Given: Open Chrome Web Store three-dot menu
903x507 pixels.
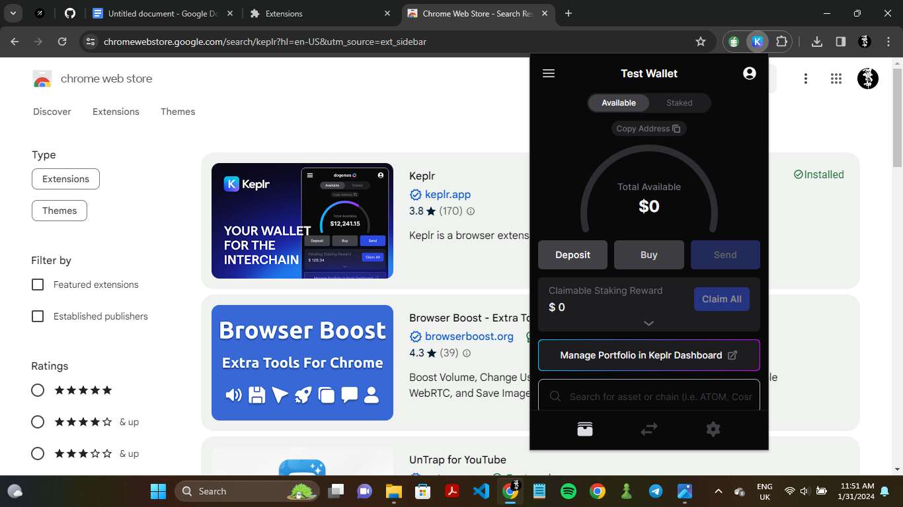Looking at the screenshot, I should tap(806, 79).
